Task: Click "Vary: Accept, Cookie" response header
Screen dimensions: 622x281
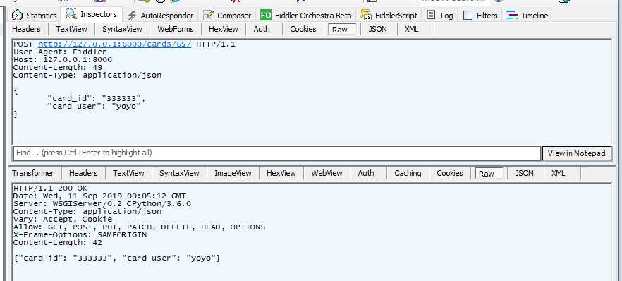Action: 63,219
